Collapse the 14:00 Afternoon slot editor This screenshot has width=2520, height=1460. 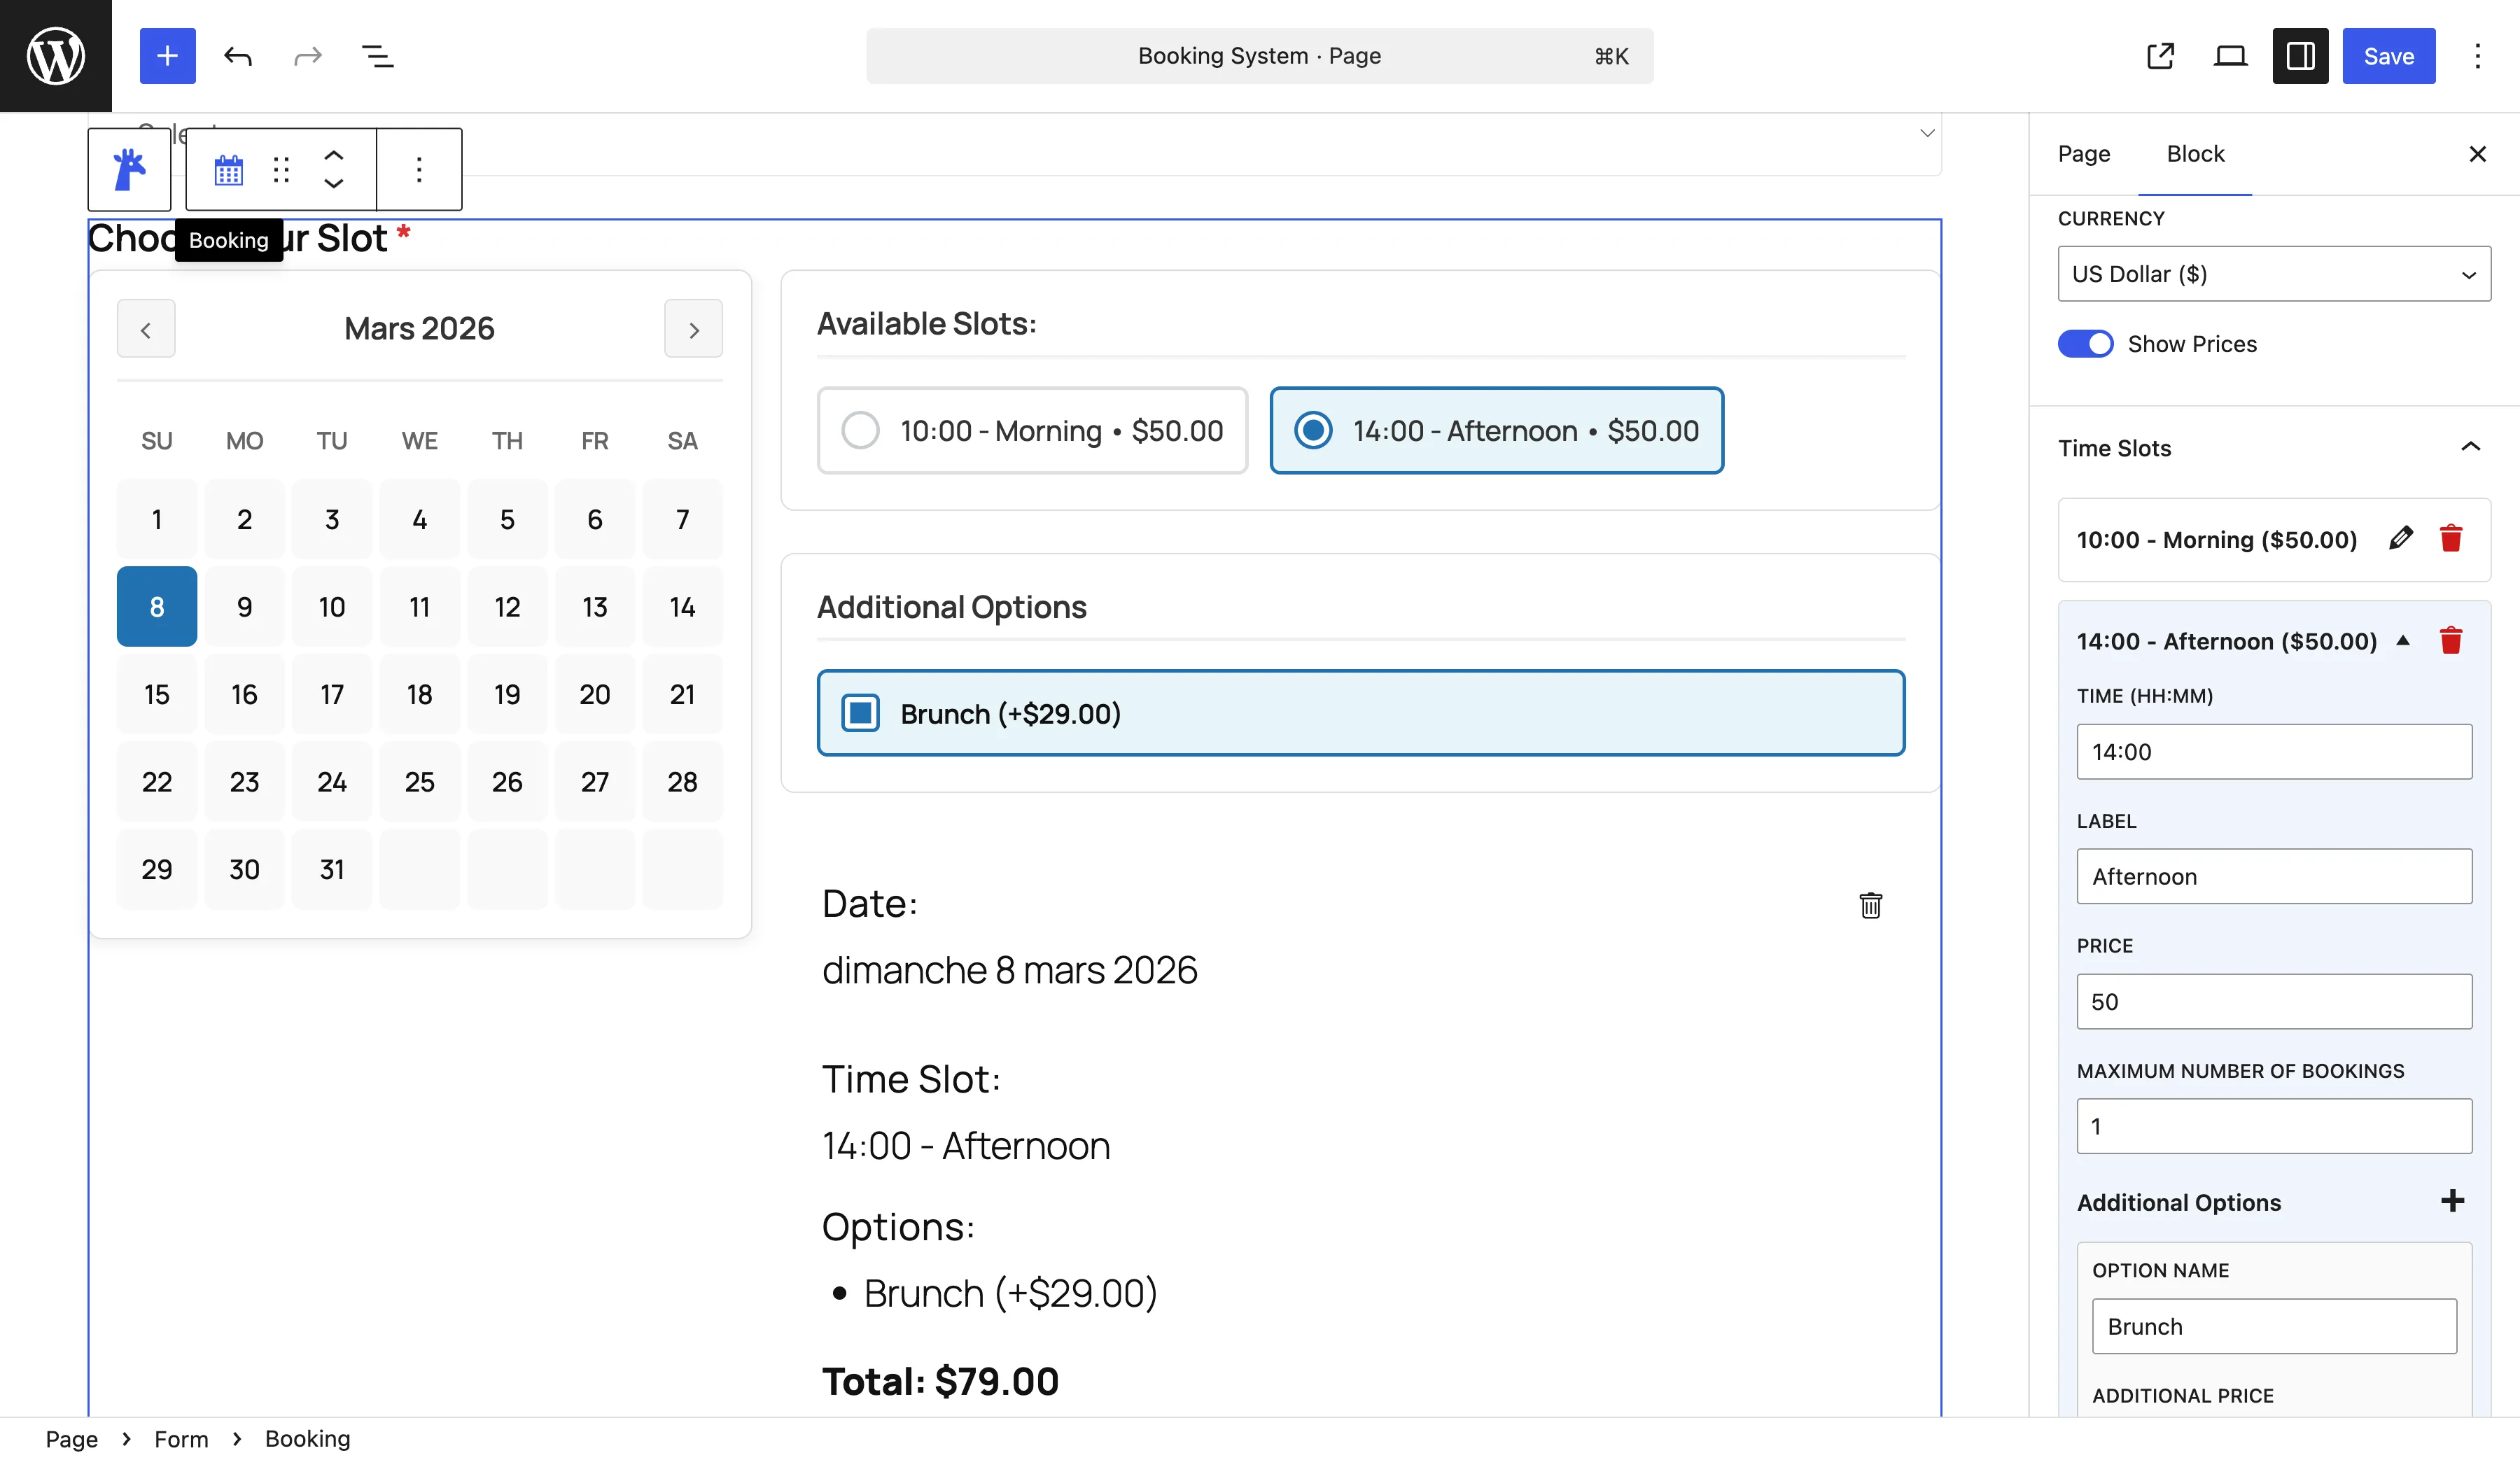point(2404,641)
